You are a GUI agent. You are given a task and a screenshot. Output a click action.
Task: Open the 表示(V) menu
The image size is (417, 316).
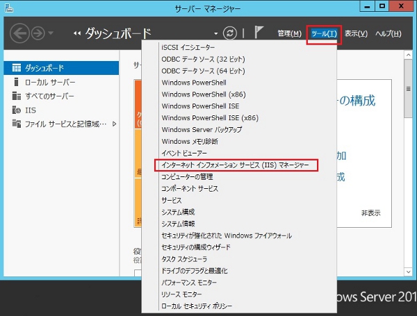tap(356, 33)
